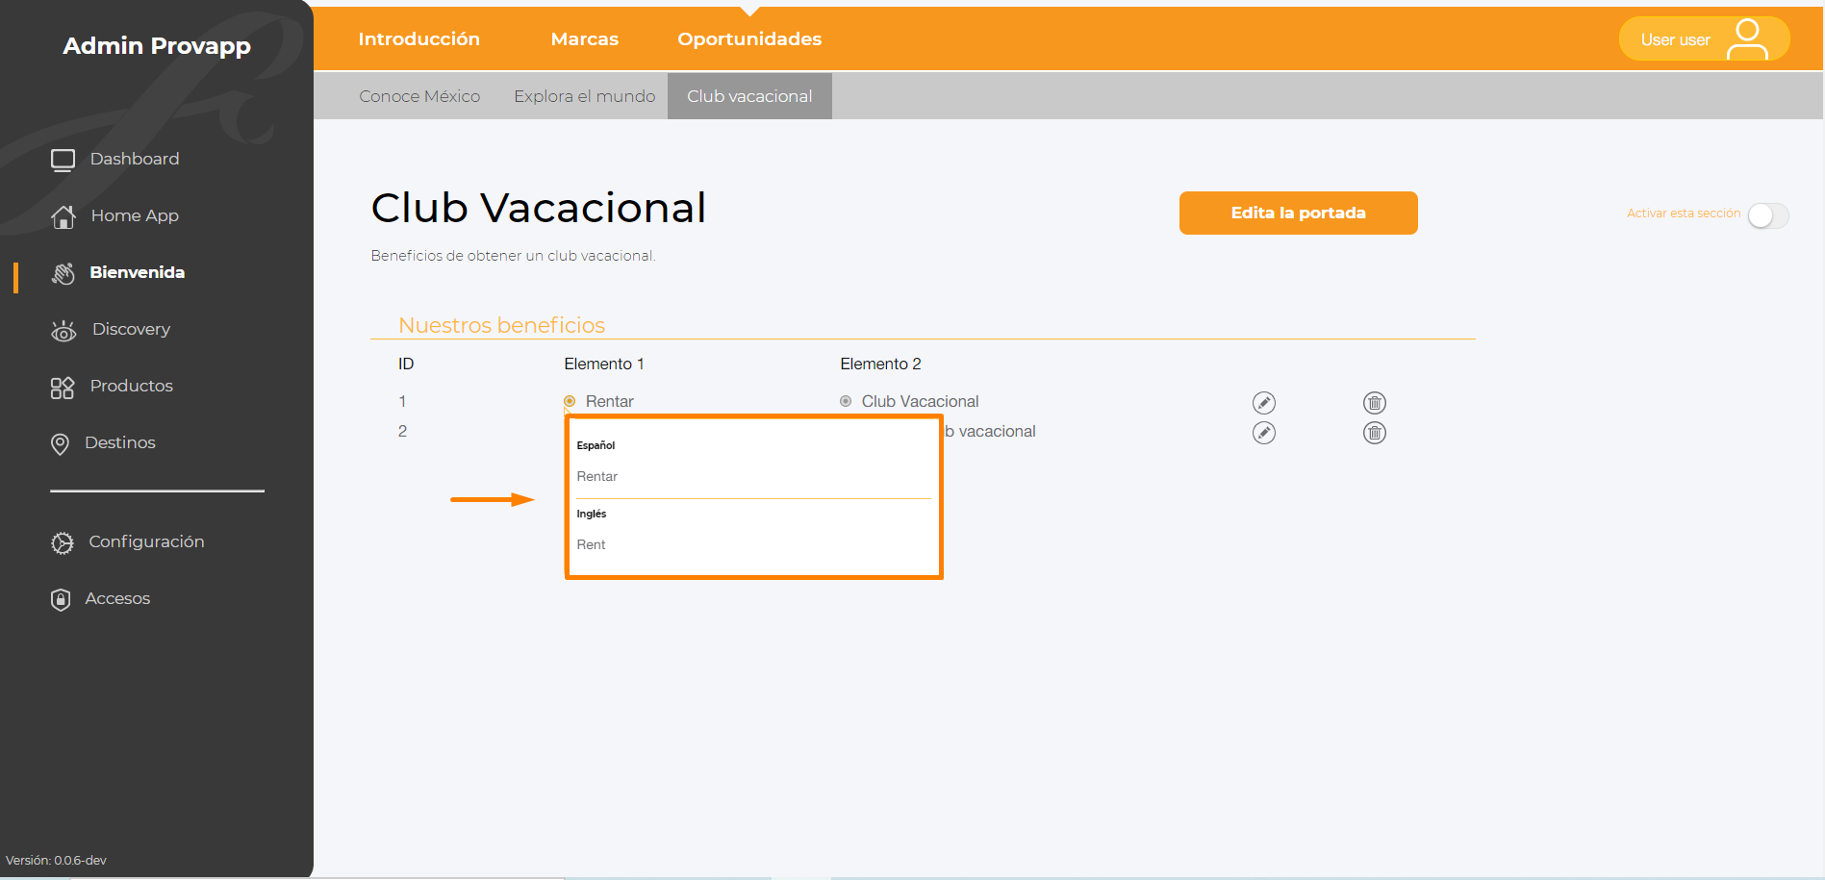1825x880 pixels.
Task: Click Rentar text in row 1
Action: point(610,401)
